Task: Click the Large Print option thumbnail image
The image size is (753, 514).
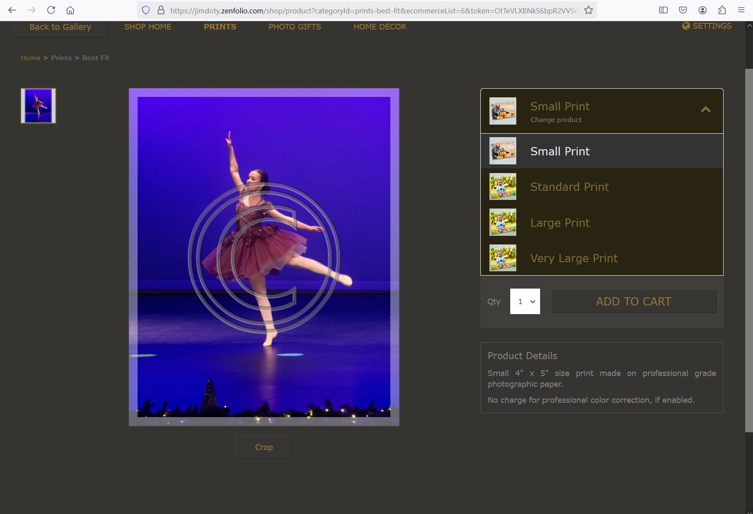Action: point(503,222)
